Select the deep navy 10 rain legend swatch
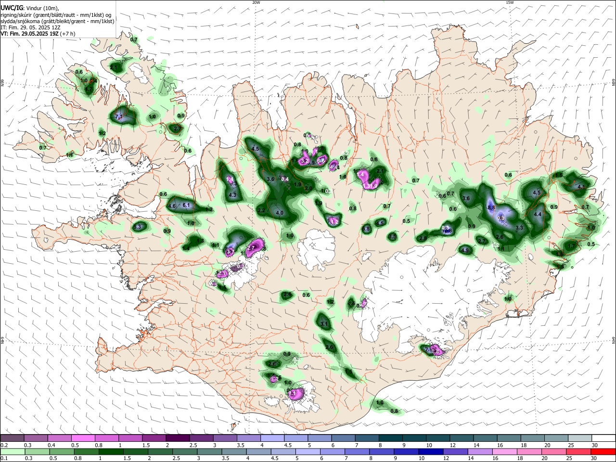This screenshot has width=616, height=462. pyautogui.click(x=431, y=451)
